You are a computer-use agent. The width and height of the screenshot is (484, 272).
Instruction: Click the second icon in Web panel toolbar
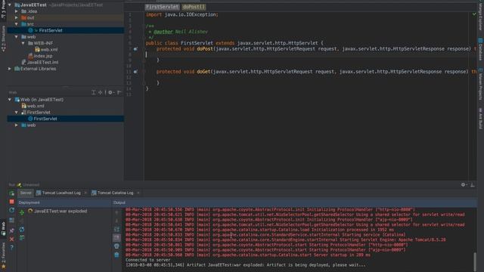[101, 92]
